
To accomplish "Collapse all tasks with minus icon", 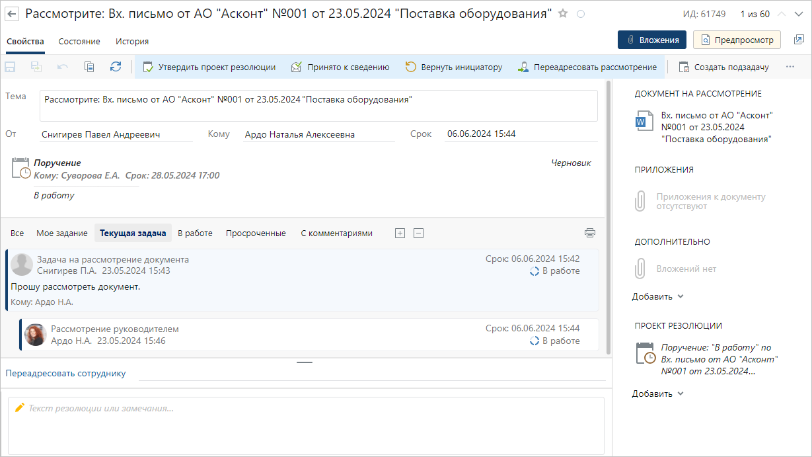I will click(418, 233).
